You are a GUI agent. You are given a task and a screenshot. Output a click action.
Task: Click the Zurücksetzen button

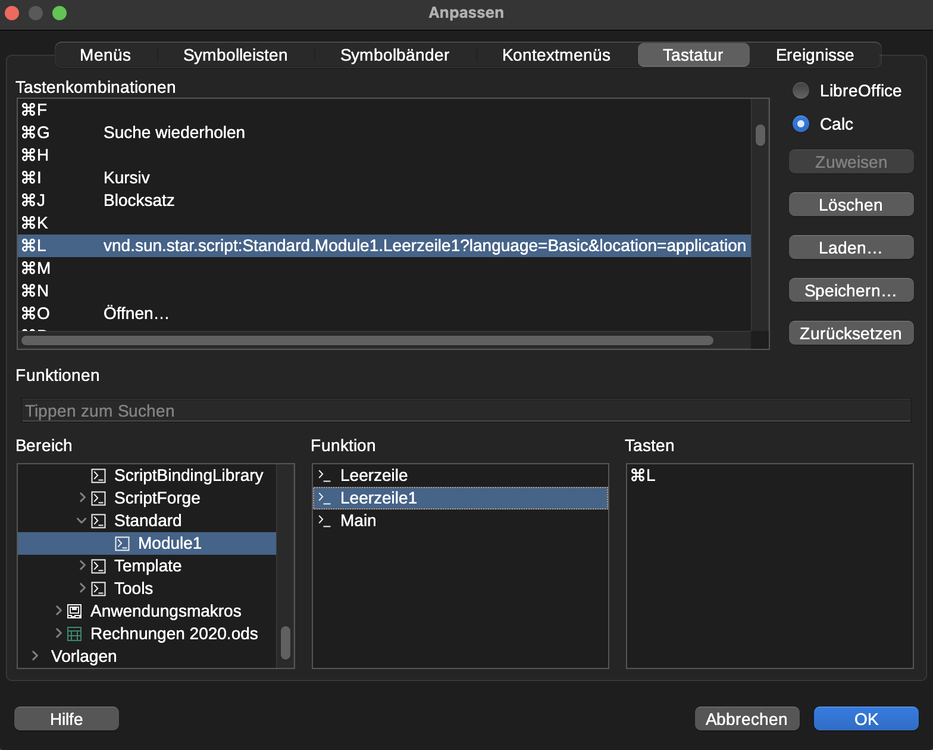[x=851, y=333]
